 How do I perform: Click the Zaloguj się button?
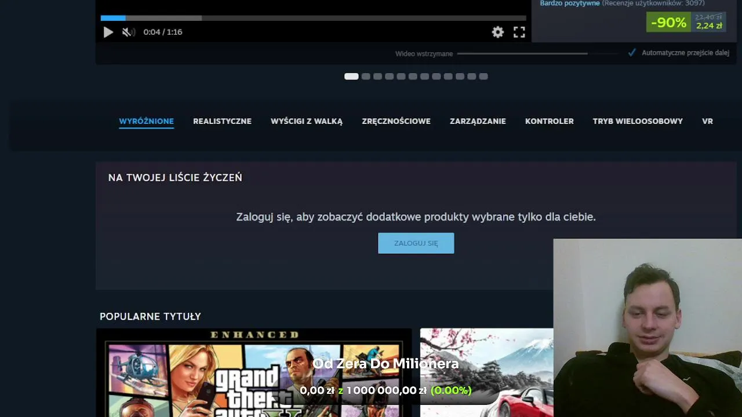tap(416, 243)
